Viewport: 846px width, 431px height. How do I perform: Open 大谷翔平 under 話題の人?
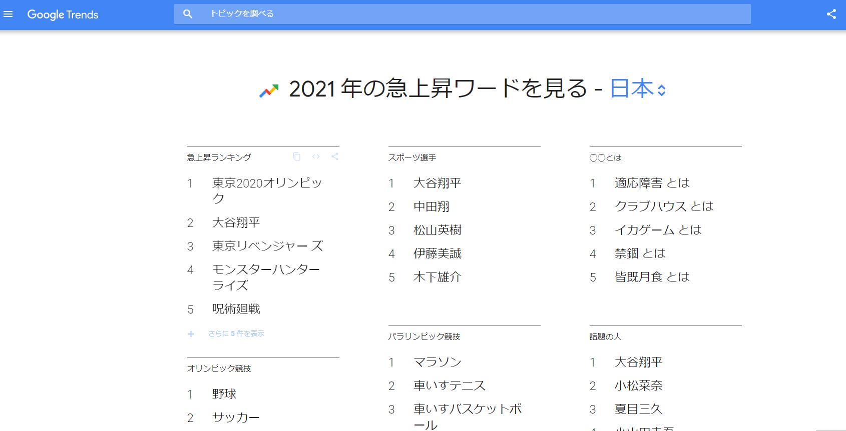[x=639, y=362]
